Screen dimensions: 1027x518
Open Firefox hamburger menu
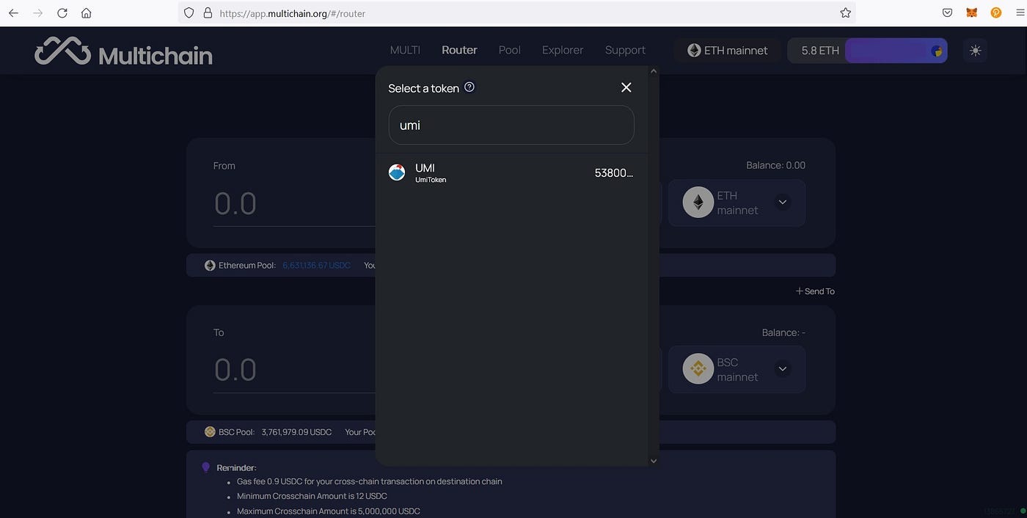[x=1020, y=13]
